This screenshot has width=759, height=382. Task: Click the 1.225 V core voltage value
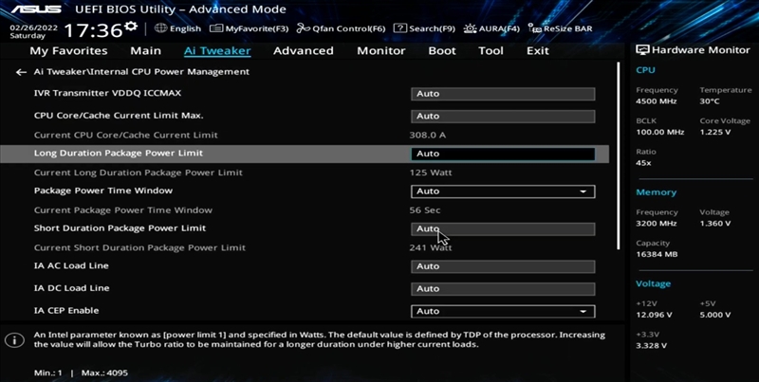pos(715,132)
